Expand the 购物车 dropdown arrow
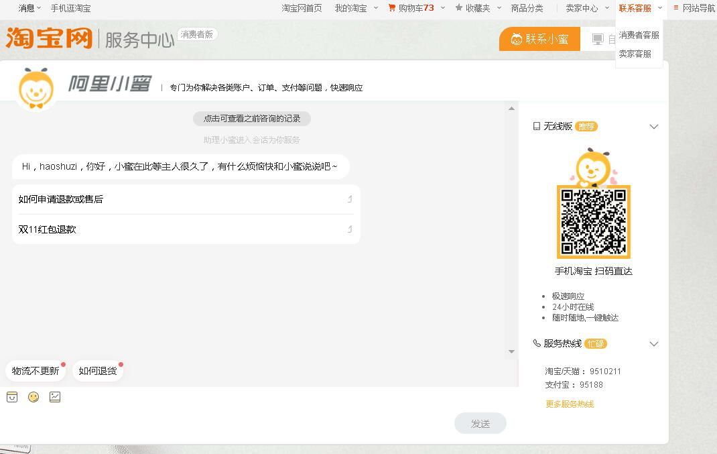 pyautogui.click(x=443, y=8)
